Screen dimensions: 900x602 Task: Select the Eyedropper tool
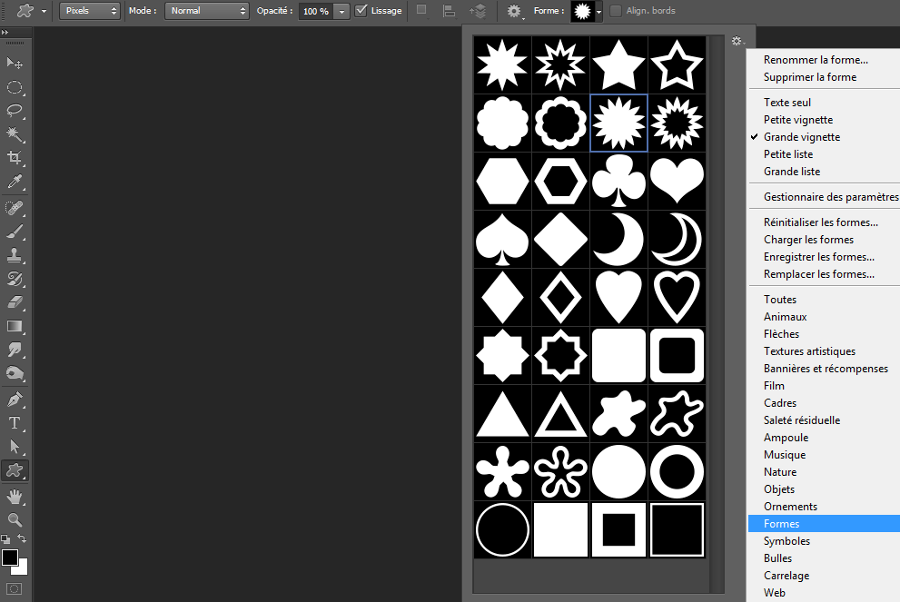click(x=15, y=183)
